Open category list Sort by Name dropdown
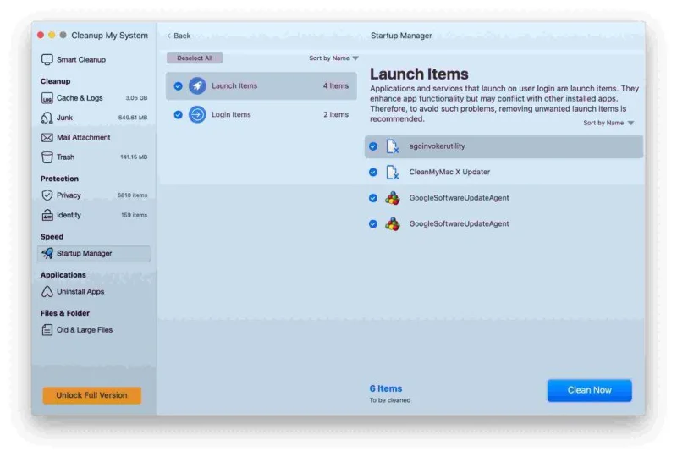Viewport: 677px width, 457px height. 333,58
